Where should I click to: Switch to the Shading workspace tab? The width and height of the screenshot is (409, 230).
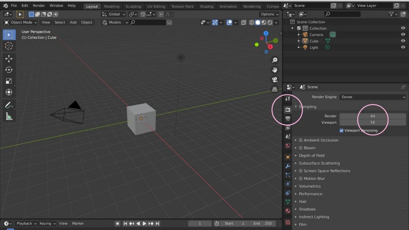click(x=206, y=6)
